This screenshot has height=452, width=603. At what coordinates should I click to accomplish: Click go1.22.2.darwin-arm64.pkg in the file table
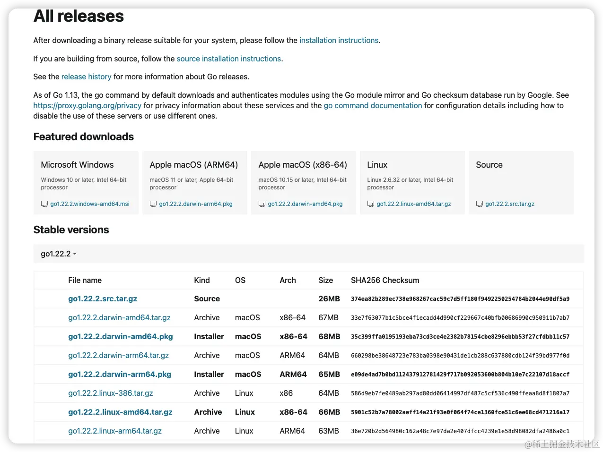click(120, 374)
